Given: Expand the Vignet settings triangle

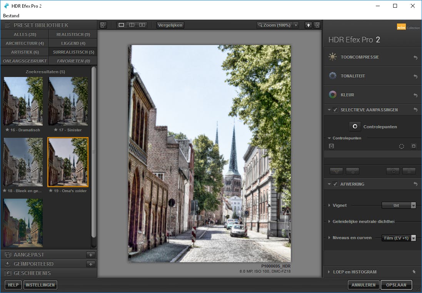Looking at the screenshot, I should click(x=329, y=205).
